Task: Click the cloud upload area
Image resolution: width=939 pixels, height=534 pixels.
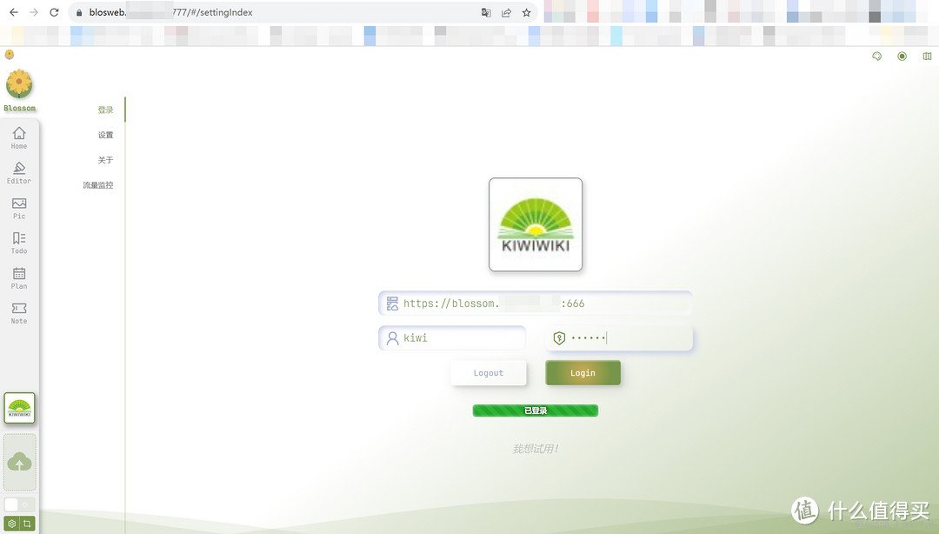Action: click(20, 462)
